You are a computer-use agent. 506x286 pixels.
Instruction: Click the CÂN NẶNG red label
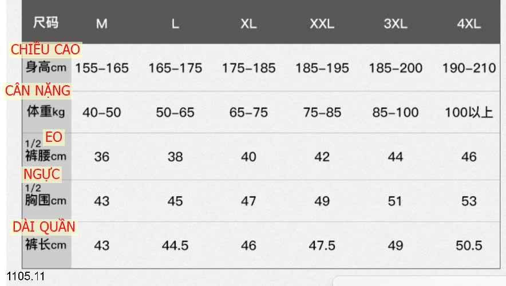pos(37,90)
